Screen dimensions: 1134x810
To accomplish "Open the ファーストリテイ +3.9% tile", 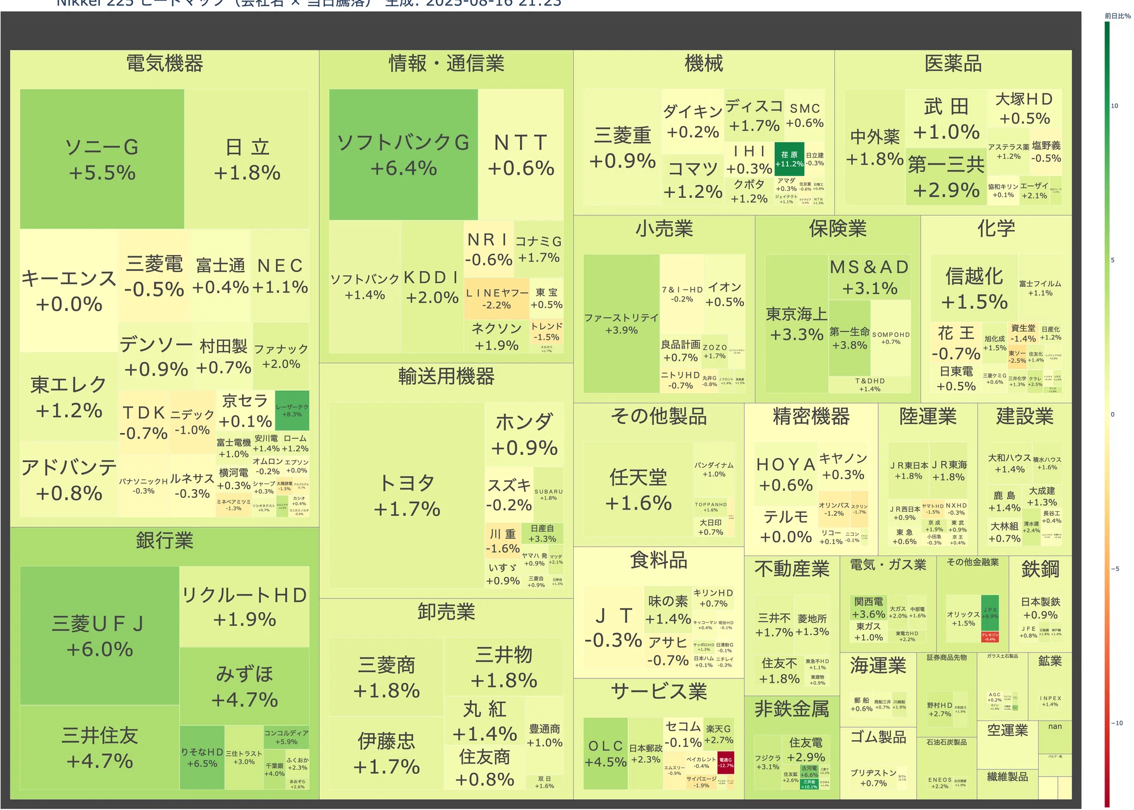I will pos(621,324).
